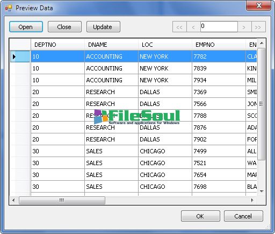
Task: Click the first record navigation arrows
Action: pos(179,27)
